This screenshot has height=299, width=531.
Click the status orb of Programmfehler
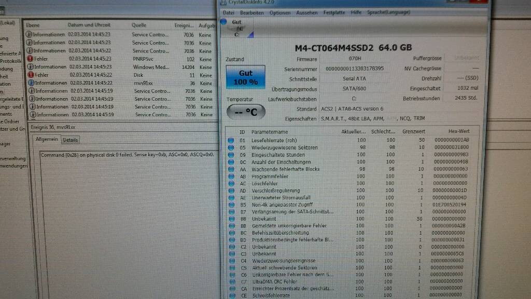point(231,176)
